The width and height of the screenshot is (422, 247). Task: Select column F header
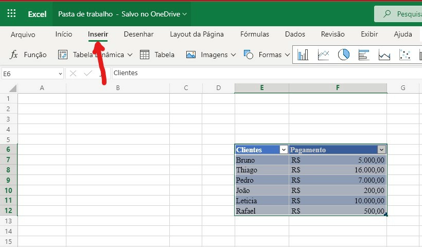pyautogui.click(x=338, y=88)
